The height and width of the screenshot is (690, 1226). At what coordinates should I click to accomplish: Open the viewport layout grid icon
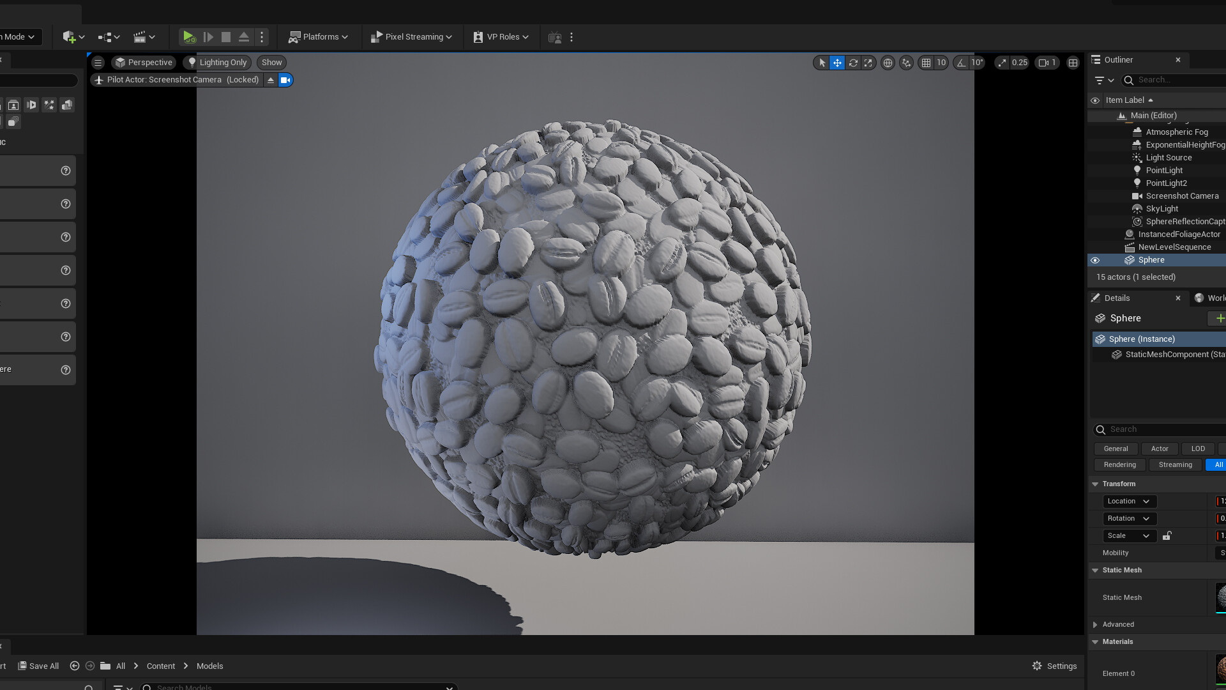click(1073, 63)
